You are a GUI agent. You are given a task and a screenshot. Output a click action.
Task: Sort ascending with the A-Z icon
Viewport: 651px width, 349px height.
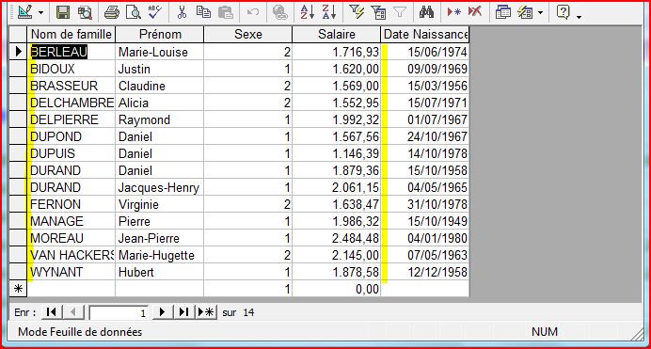click(x=308, y=12)
